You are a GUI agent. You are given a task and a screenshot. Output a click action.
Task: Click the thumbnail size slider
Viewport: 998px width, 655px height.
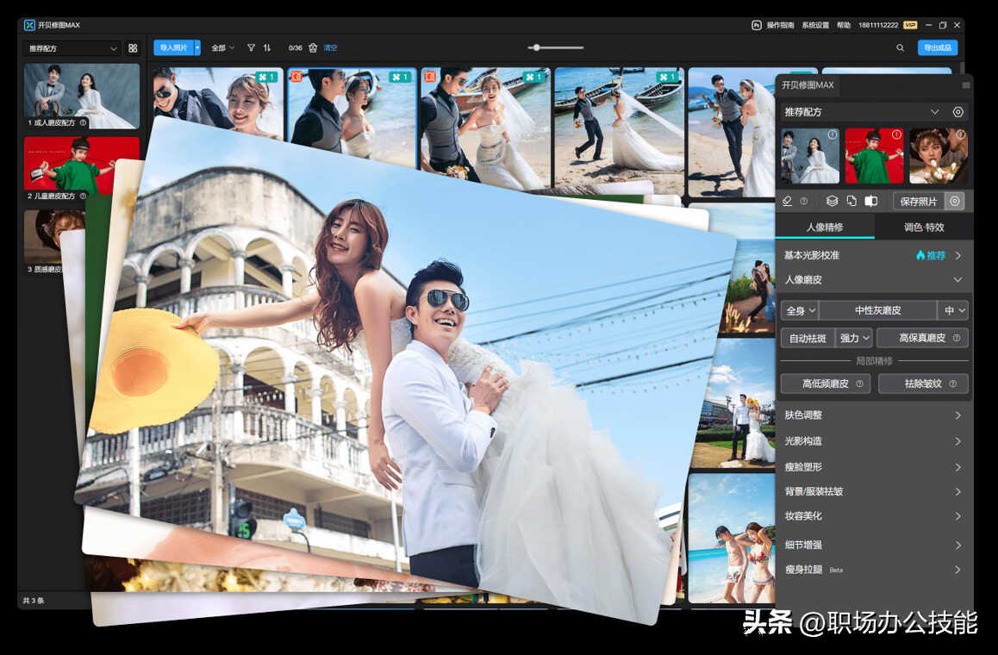556,47
